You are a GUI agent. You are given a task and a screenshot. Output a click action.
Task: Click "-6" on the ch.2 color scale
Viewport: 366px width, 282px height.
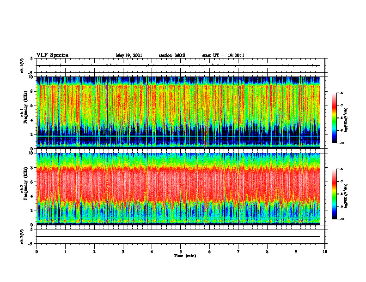(341, 169)
